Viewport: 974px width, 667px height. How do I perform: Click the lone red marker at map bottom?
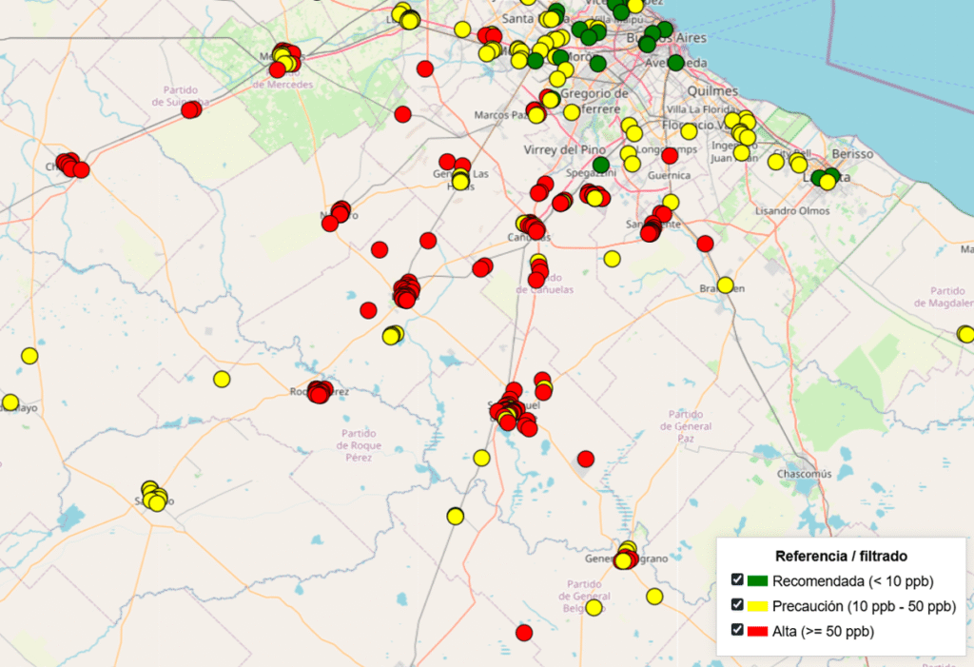[524, 633]
